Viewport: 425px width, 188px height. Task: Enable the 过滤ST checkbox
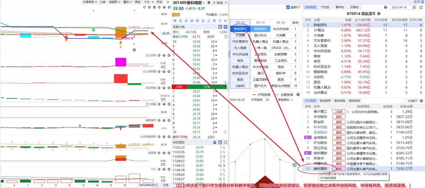(405, 101)
